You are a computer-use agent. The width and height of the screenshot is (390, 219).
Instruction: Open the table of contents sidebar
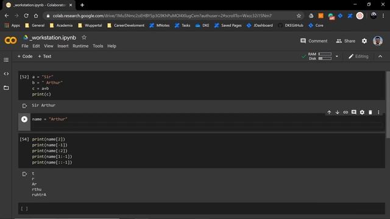point(6,60)
